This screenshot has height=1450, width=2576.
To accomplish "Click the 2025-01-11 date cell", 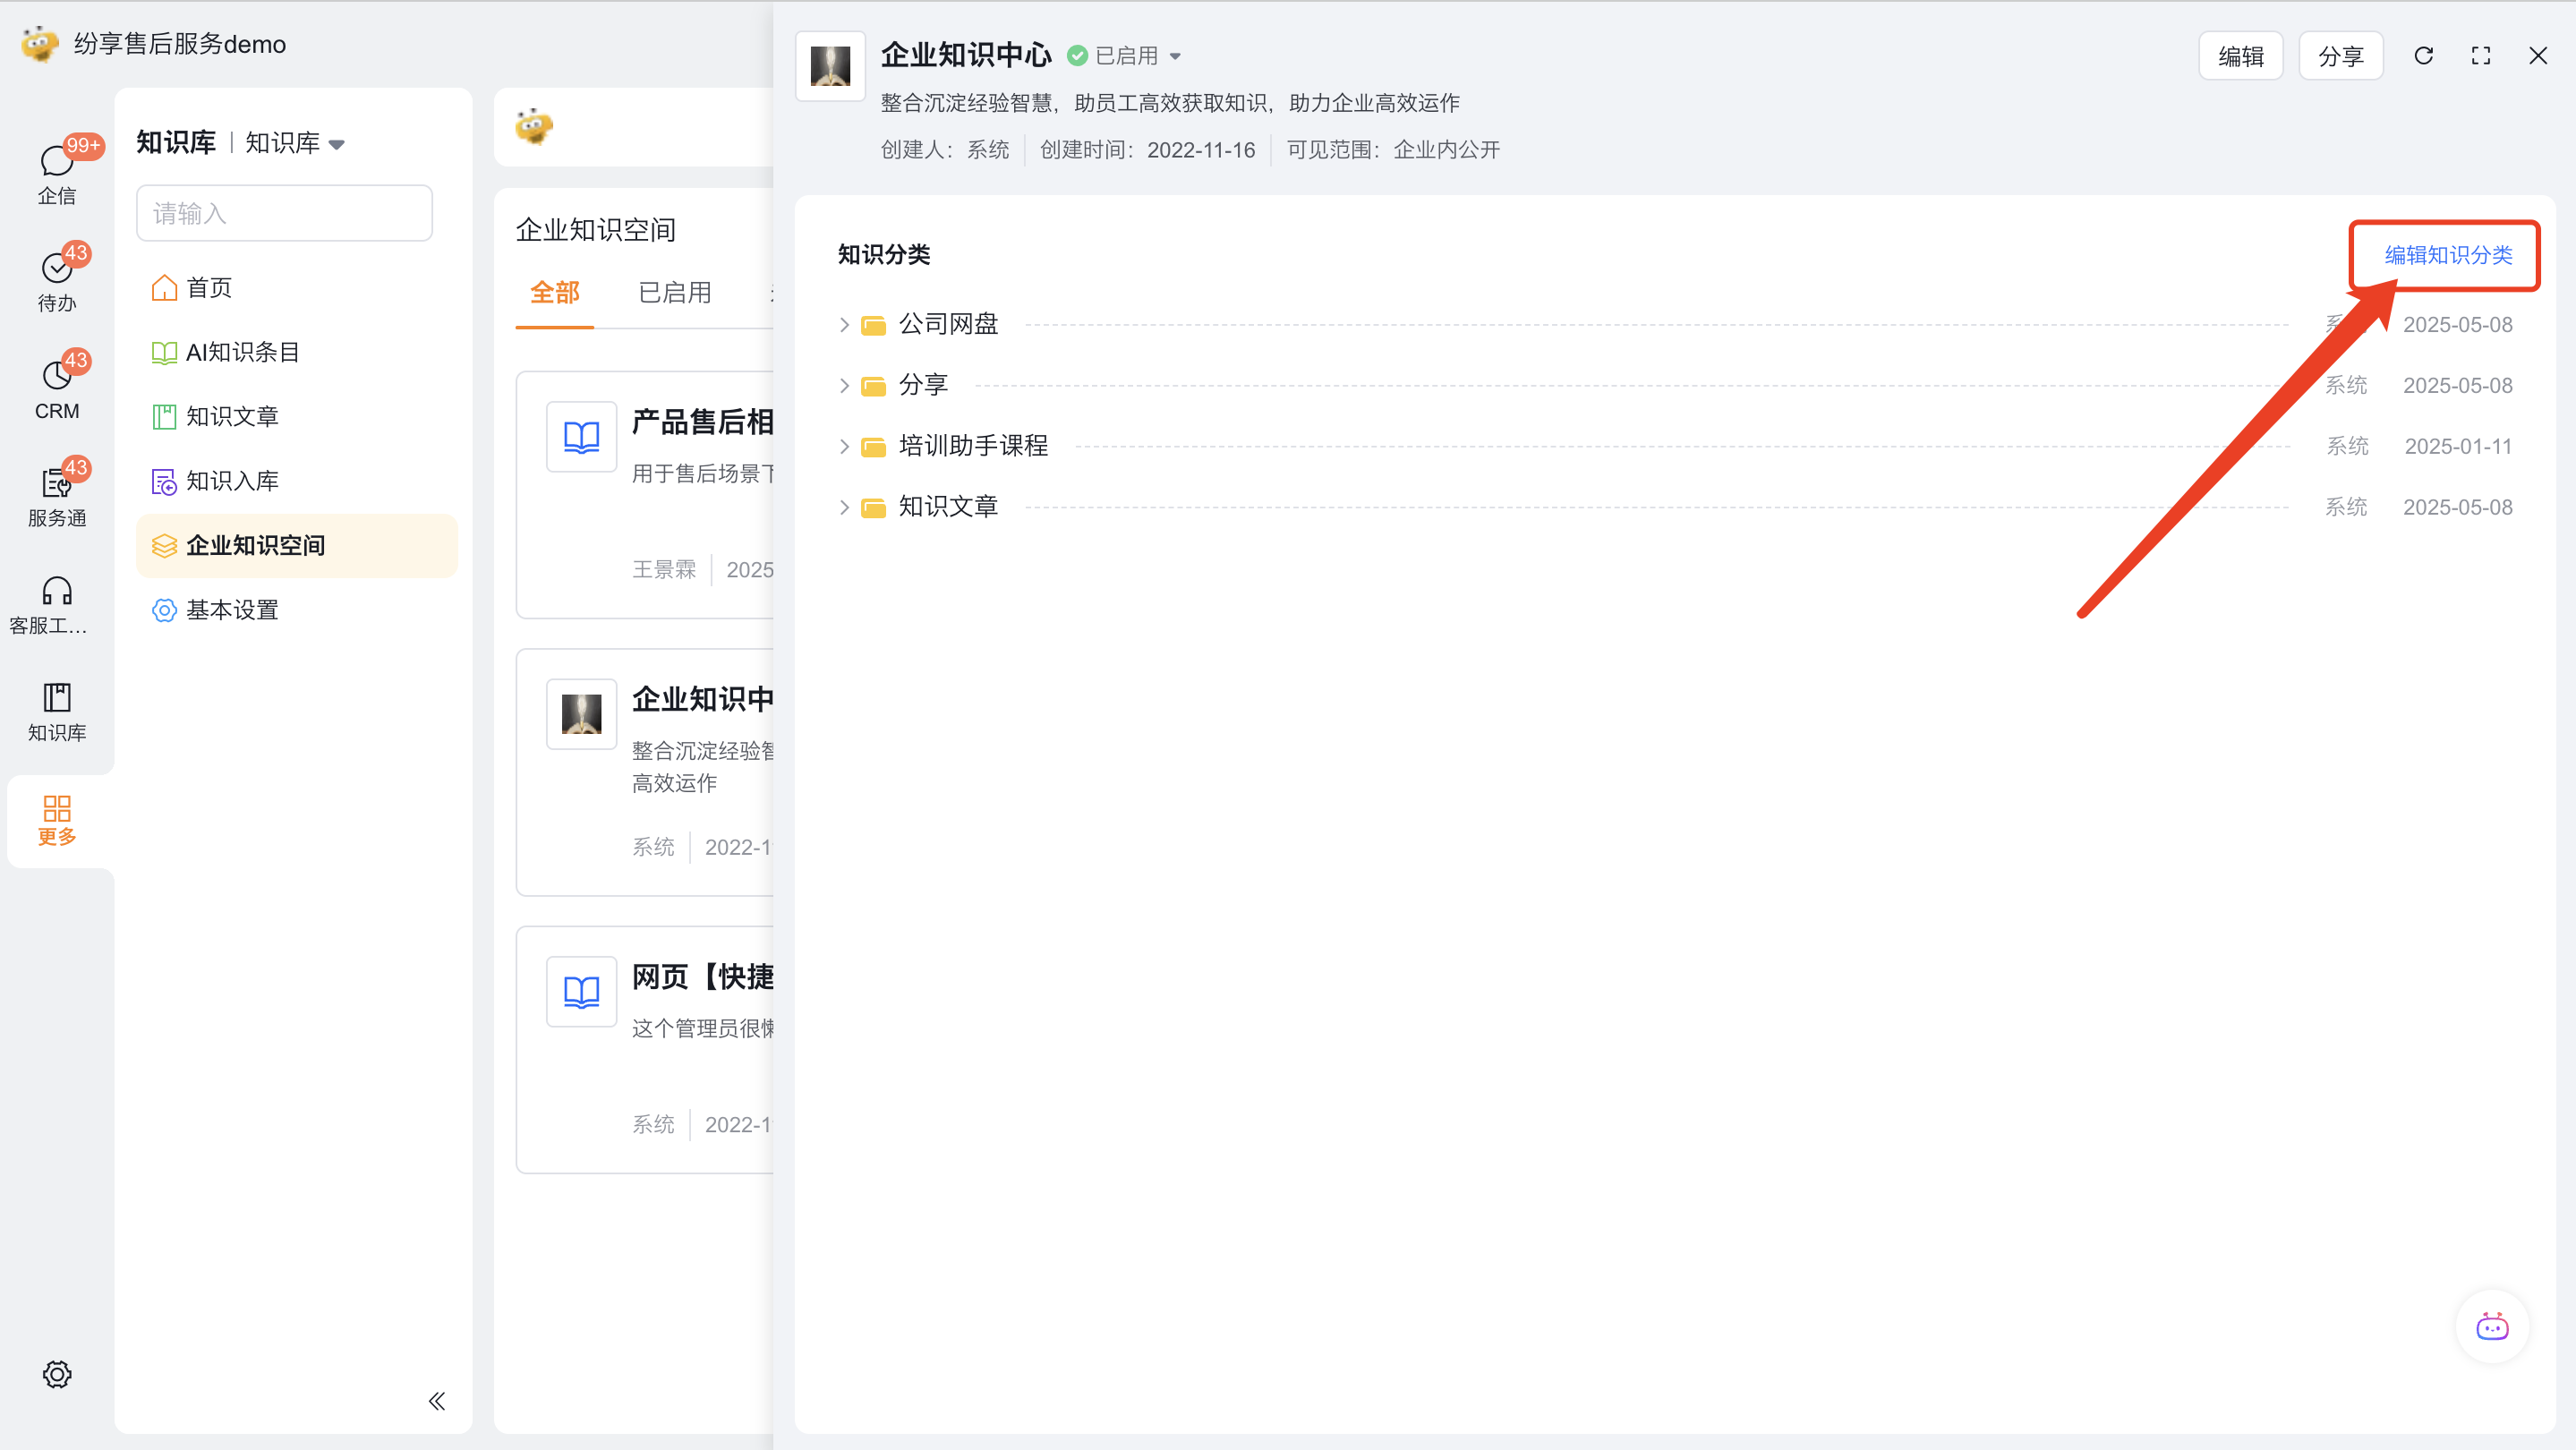I will 2458,447.
